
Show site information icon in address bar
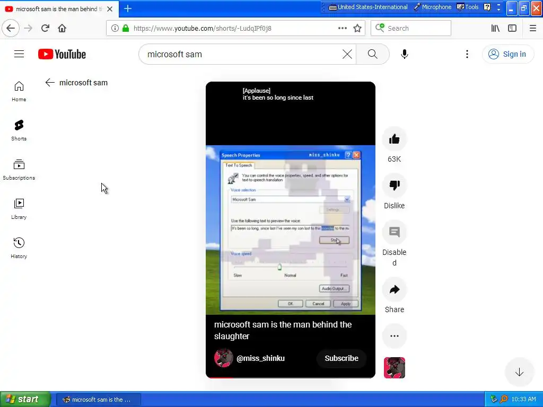coord(115,28)
